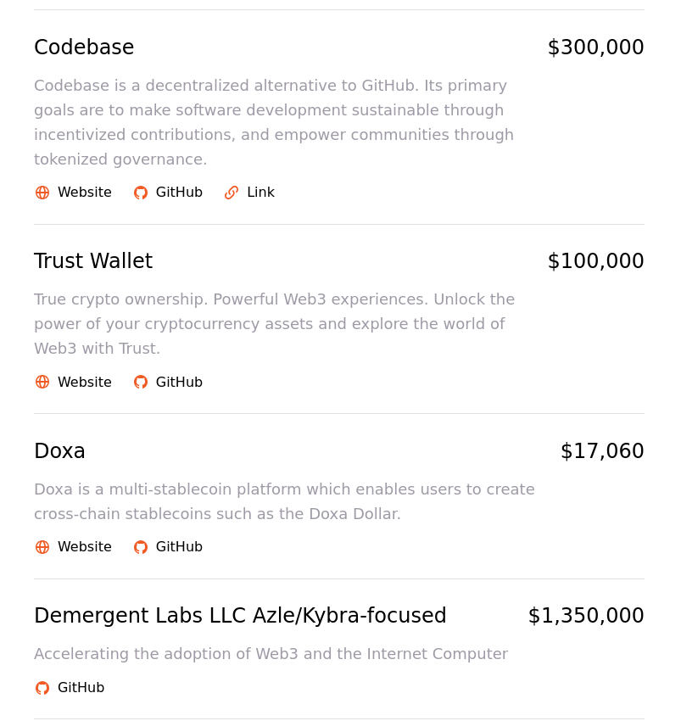The image size is (681, 721).
Task: Visit the Trust Wallet Website link
Action: [x=84, y=382]
